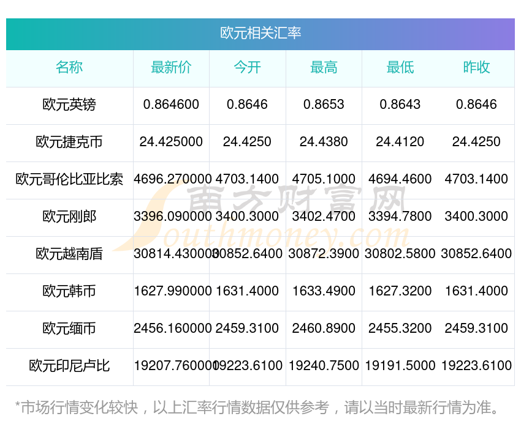The image size is (521, 427).
Task: Click the highest value 30872.3900
Action: click(324, 254)
